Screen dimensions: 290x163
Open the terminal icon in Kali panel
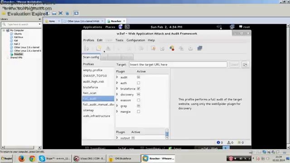[127, 27]
